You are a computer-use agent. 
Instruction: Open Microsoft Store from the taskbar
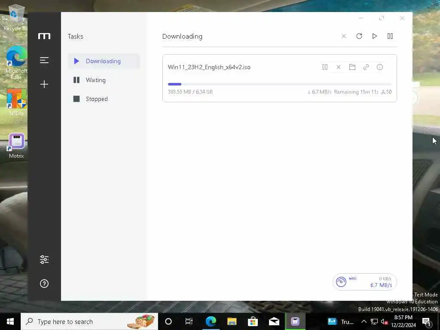tap(253, 321)
